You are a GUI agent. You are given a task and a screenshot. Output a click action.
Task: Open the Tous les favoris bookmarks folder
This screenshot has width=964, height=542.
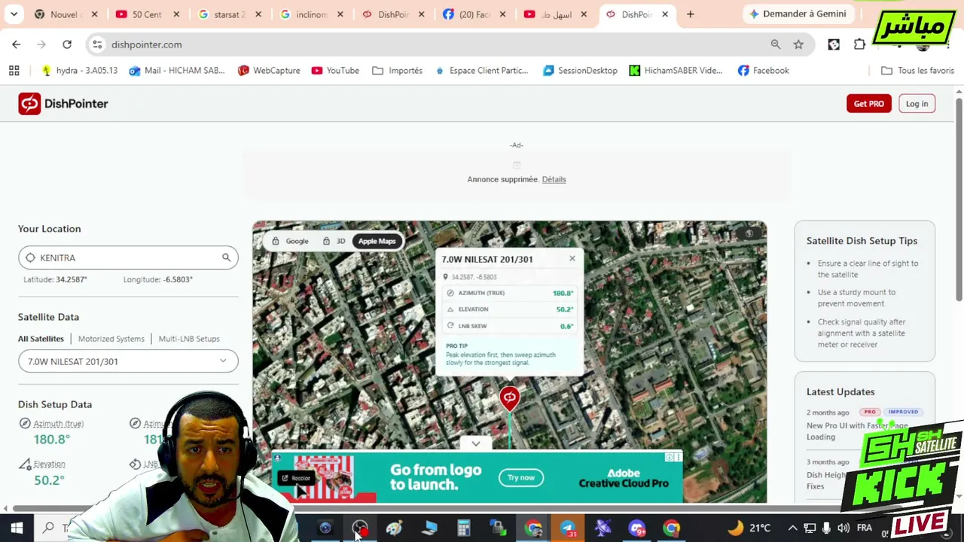click(x=917, y=70)
